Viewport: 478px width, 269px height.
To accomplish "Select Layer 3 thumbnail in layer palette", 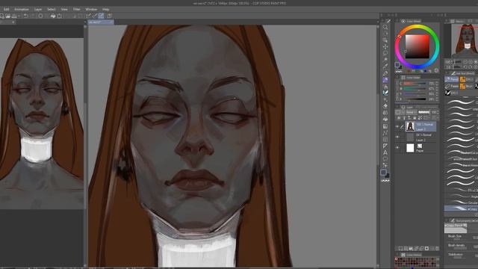I will pyautogui.click(x=410, y=126).
